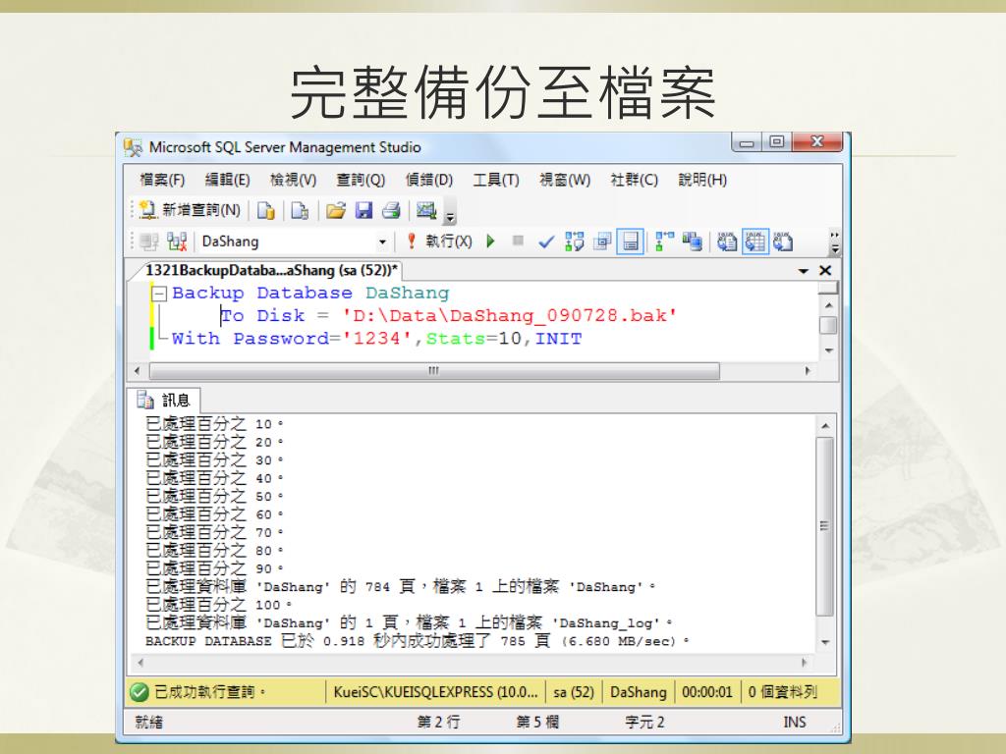The width and height of the screenshot is (1006, 754).
Task: Click the BACKUP DATABASE success message line
Action: [417, 641]
